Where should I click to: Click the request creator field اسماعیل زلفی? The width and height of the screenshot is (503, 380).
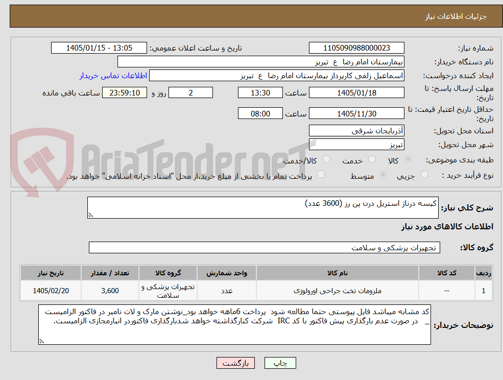(x=276, y=76)
